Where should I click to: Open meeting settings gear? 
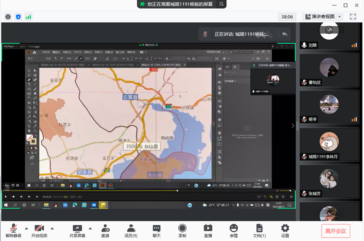(285, 229)
